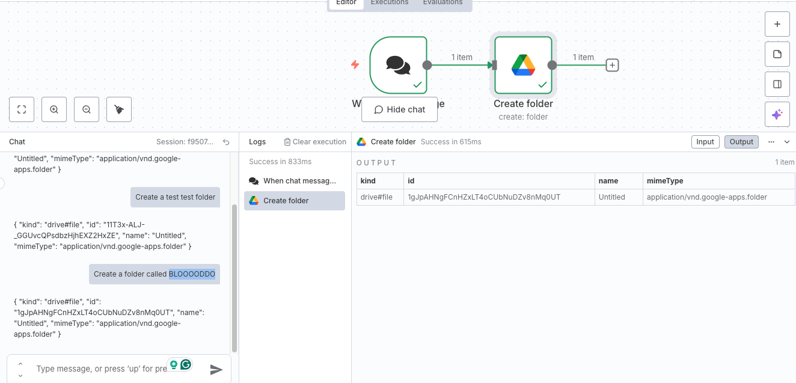Click the Create folder node label on canvas

(x=523, y=103)
